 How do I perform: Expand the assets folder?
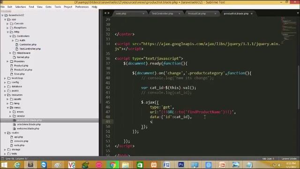point(8,99)
